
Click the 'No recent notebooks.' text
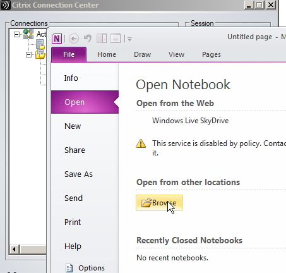click(172, 258)
